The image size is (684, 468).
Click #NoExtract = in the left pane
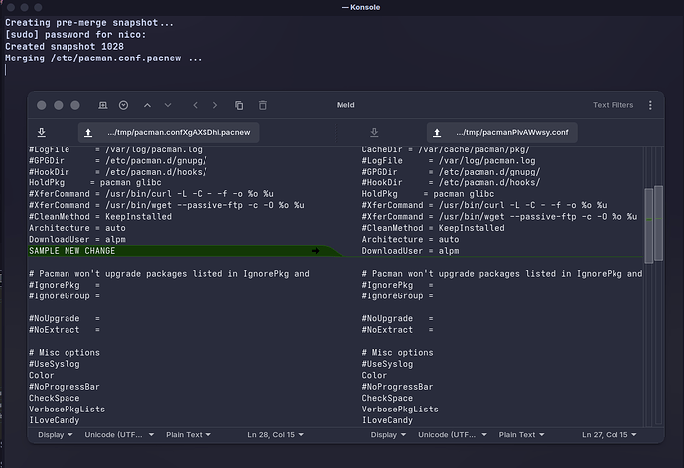point(65,330)
